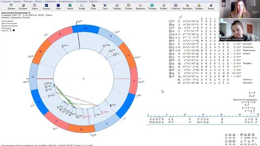Click the star name Процион
Viewport: 260px width, 146px height.
pyautogui.click(x=247, y=83)
